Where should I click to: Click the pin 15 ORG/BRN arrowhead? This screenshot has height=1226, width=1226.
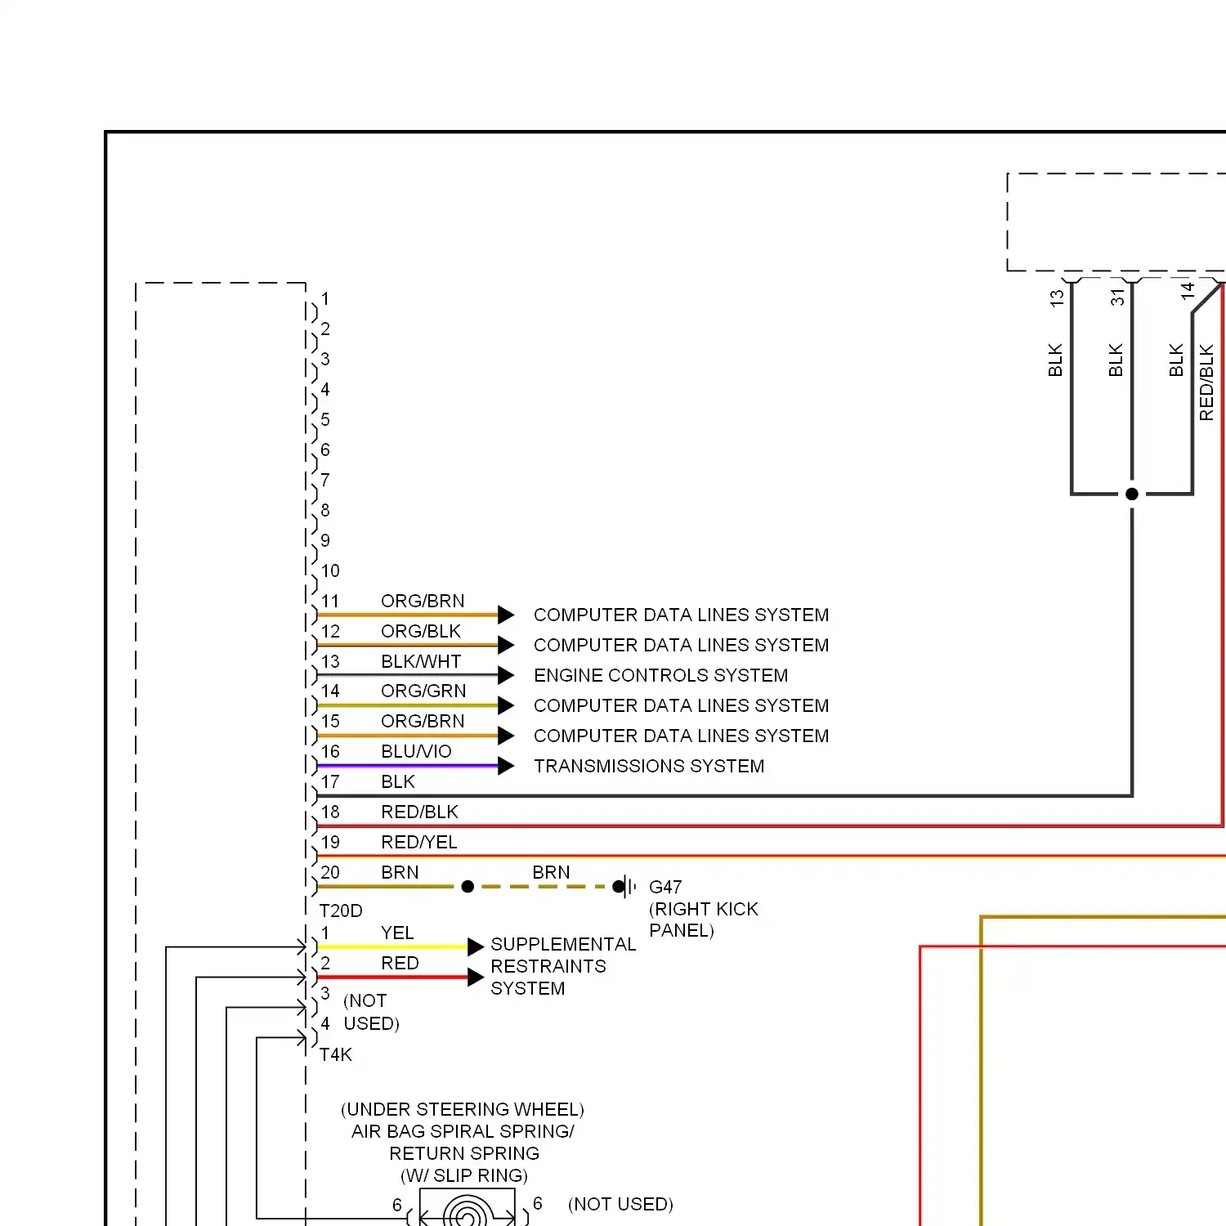point(506,736)
